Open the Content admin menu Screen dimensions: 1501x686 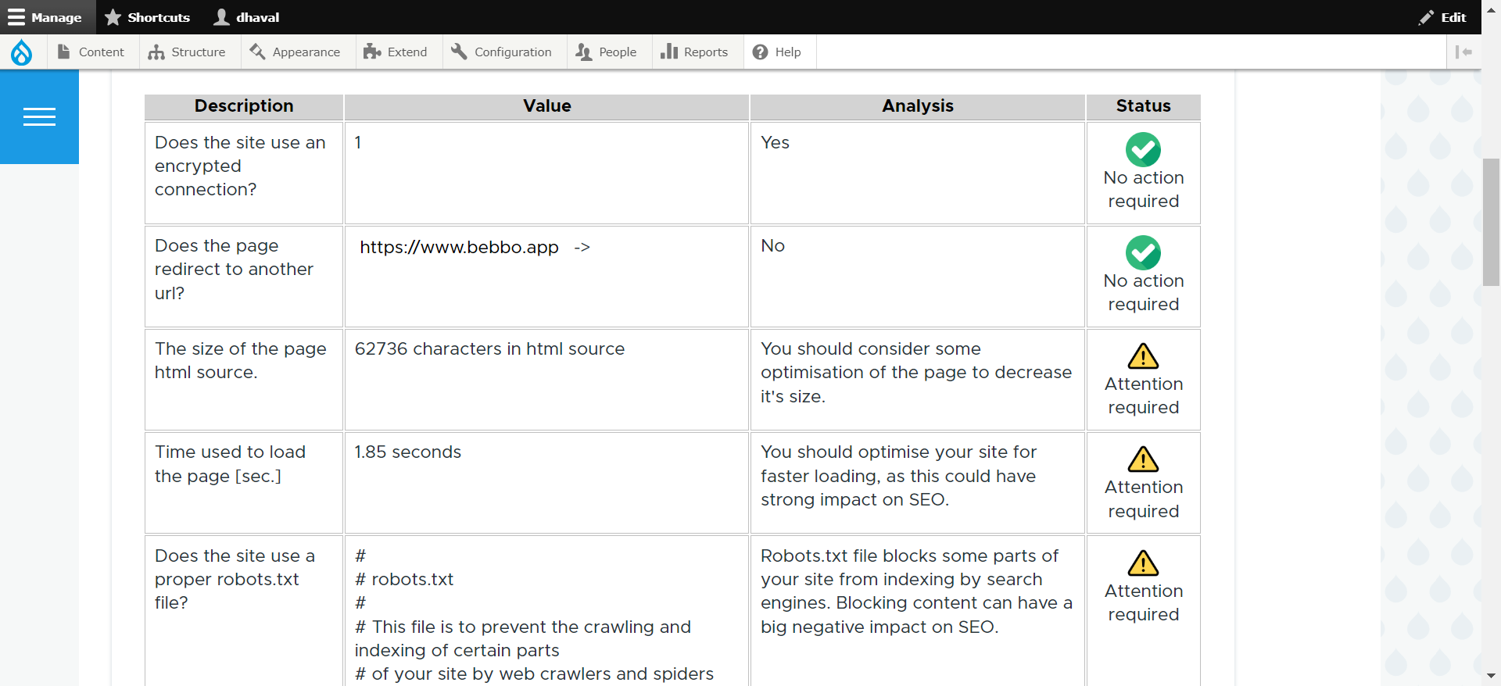91,52
